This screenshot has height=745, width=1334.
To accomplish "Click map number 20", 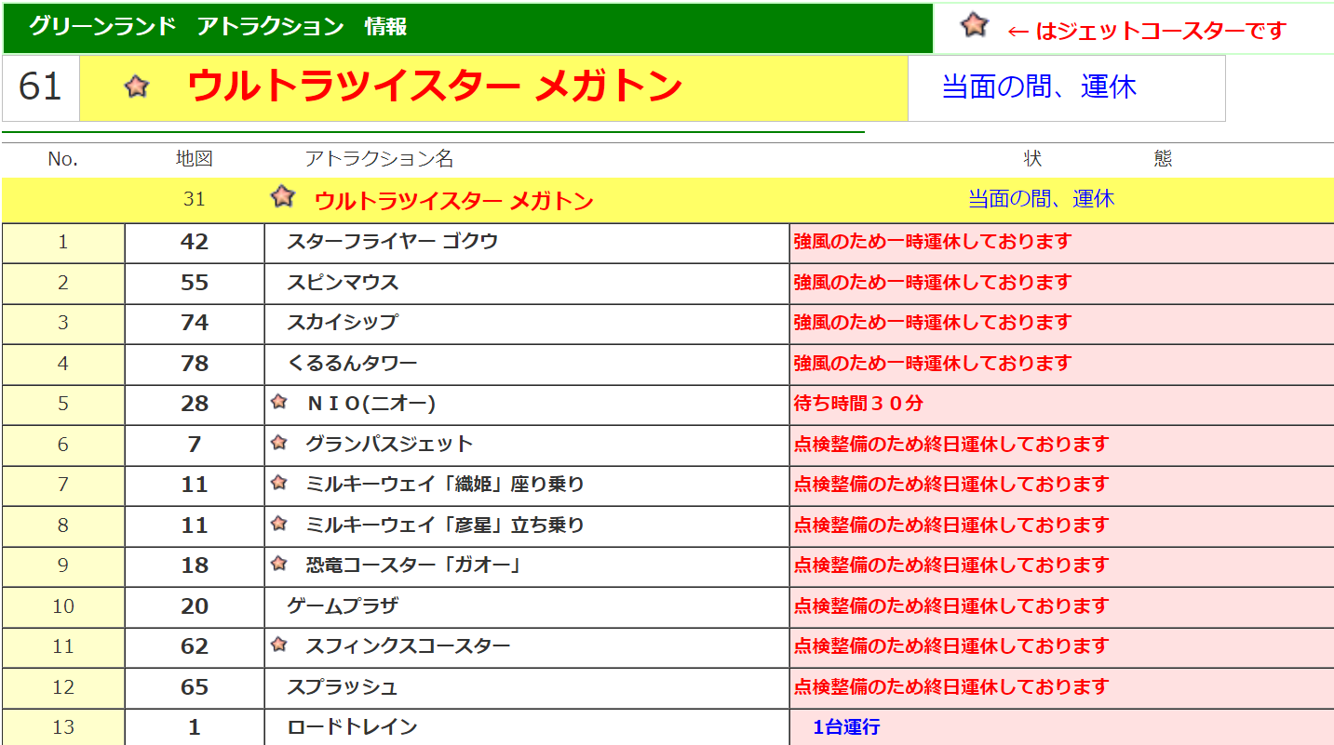I will 195,606.
